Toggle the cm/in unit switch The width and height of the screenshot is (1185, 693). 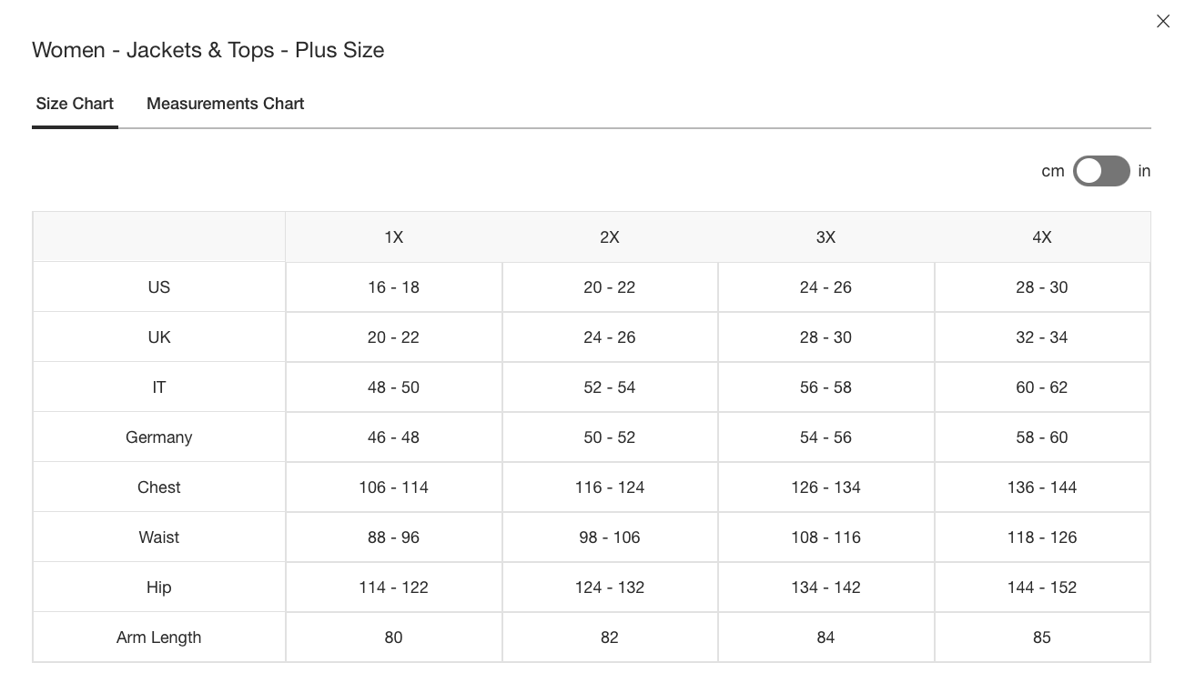(x=1101, y=171)
